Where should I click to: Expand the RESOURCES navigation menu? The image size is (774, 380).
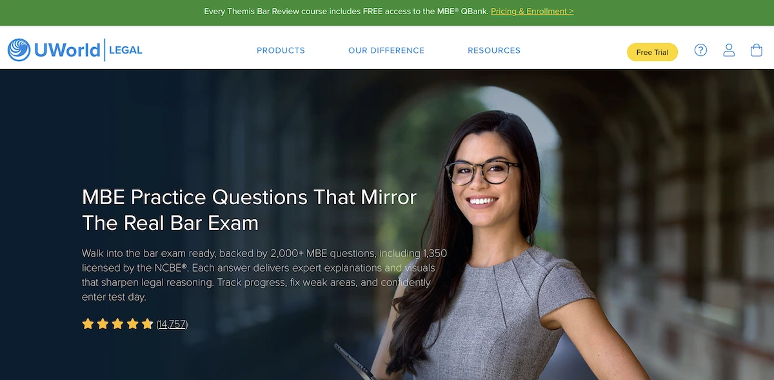(x=494, y=50)
